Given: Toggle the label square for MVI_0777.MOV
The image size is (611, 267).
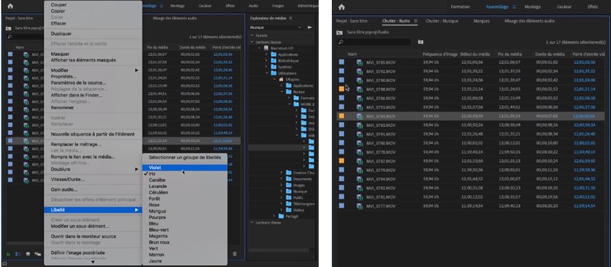Looking at the screenshot, I should 341,206.
